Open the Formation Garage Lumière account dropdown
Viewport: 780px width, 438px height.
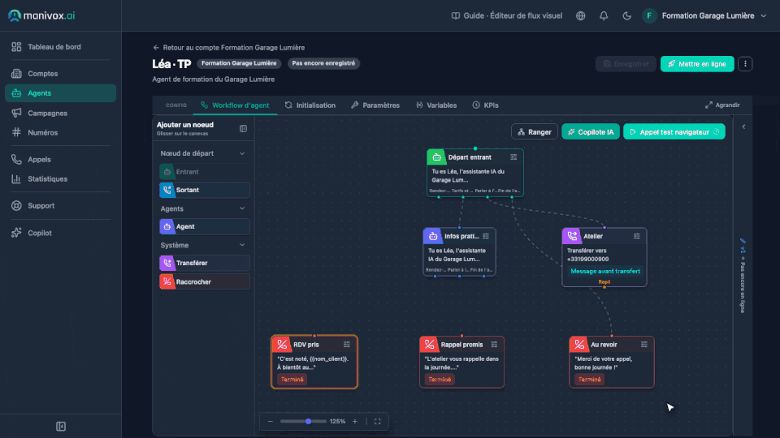704,15
